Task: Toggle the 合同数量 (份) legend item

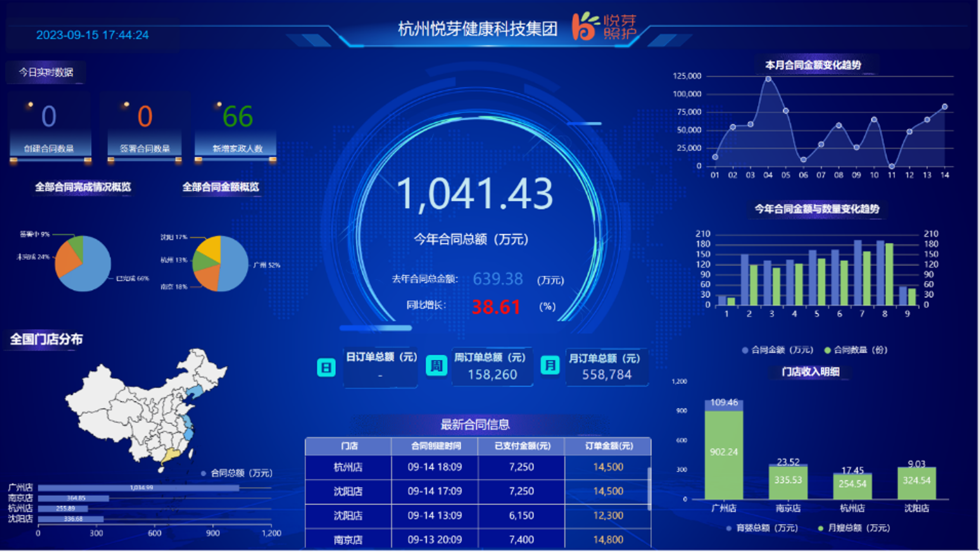Action: pyautogui.click(x=855, y=350)
